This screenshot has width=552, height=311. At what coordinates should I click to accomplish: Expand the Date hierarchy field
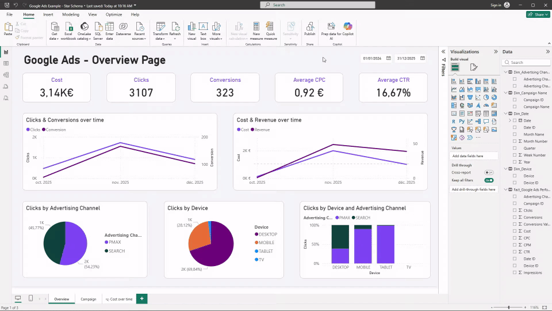(510, 120)
